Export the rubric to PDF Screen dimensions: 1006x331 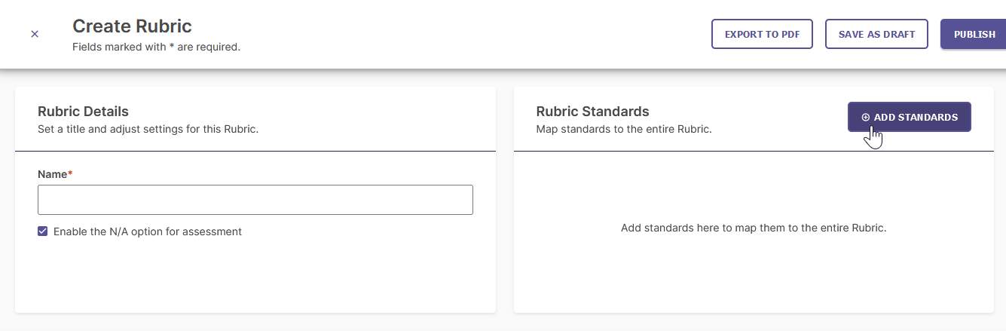point(762,35)
